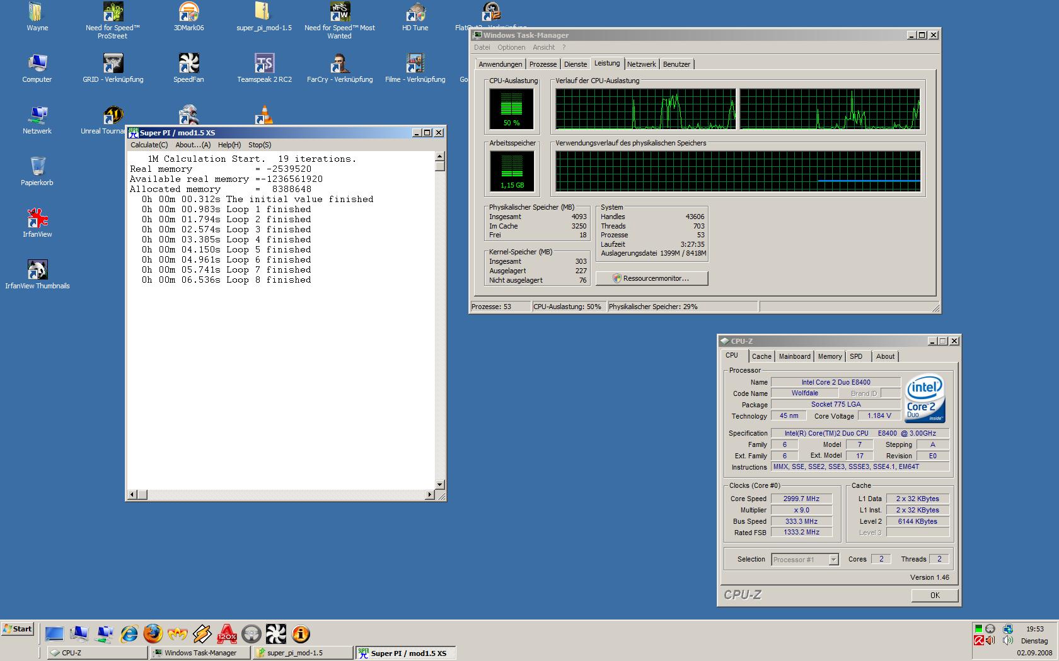Open IrfanView from the desktop
Screen dimensions: 1059x661
[x=37, y=219]
